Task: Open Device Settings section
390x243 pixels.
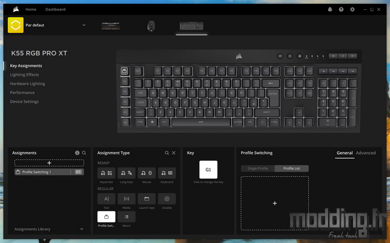Action: [x=24, y=101]
